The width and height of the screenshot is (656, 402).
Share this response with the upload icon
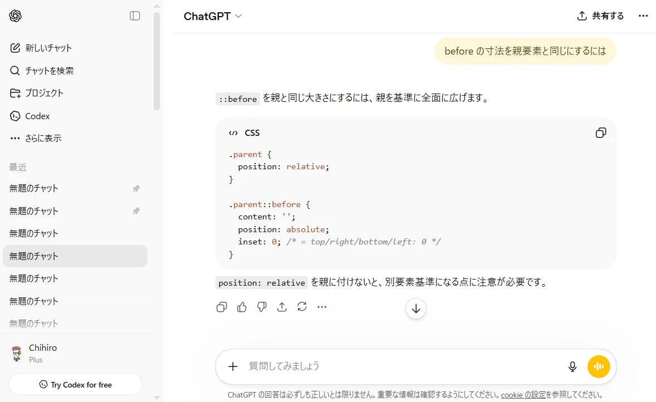pyautogui.click(x=282, y=307)
